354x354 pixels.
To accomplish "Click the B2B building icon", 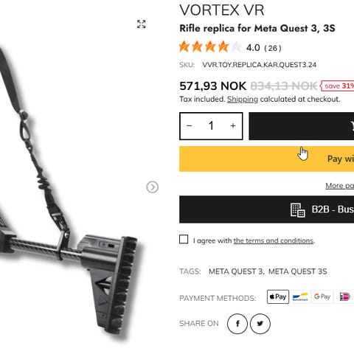I will (x=298, y=210).
